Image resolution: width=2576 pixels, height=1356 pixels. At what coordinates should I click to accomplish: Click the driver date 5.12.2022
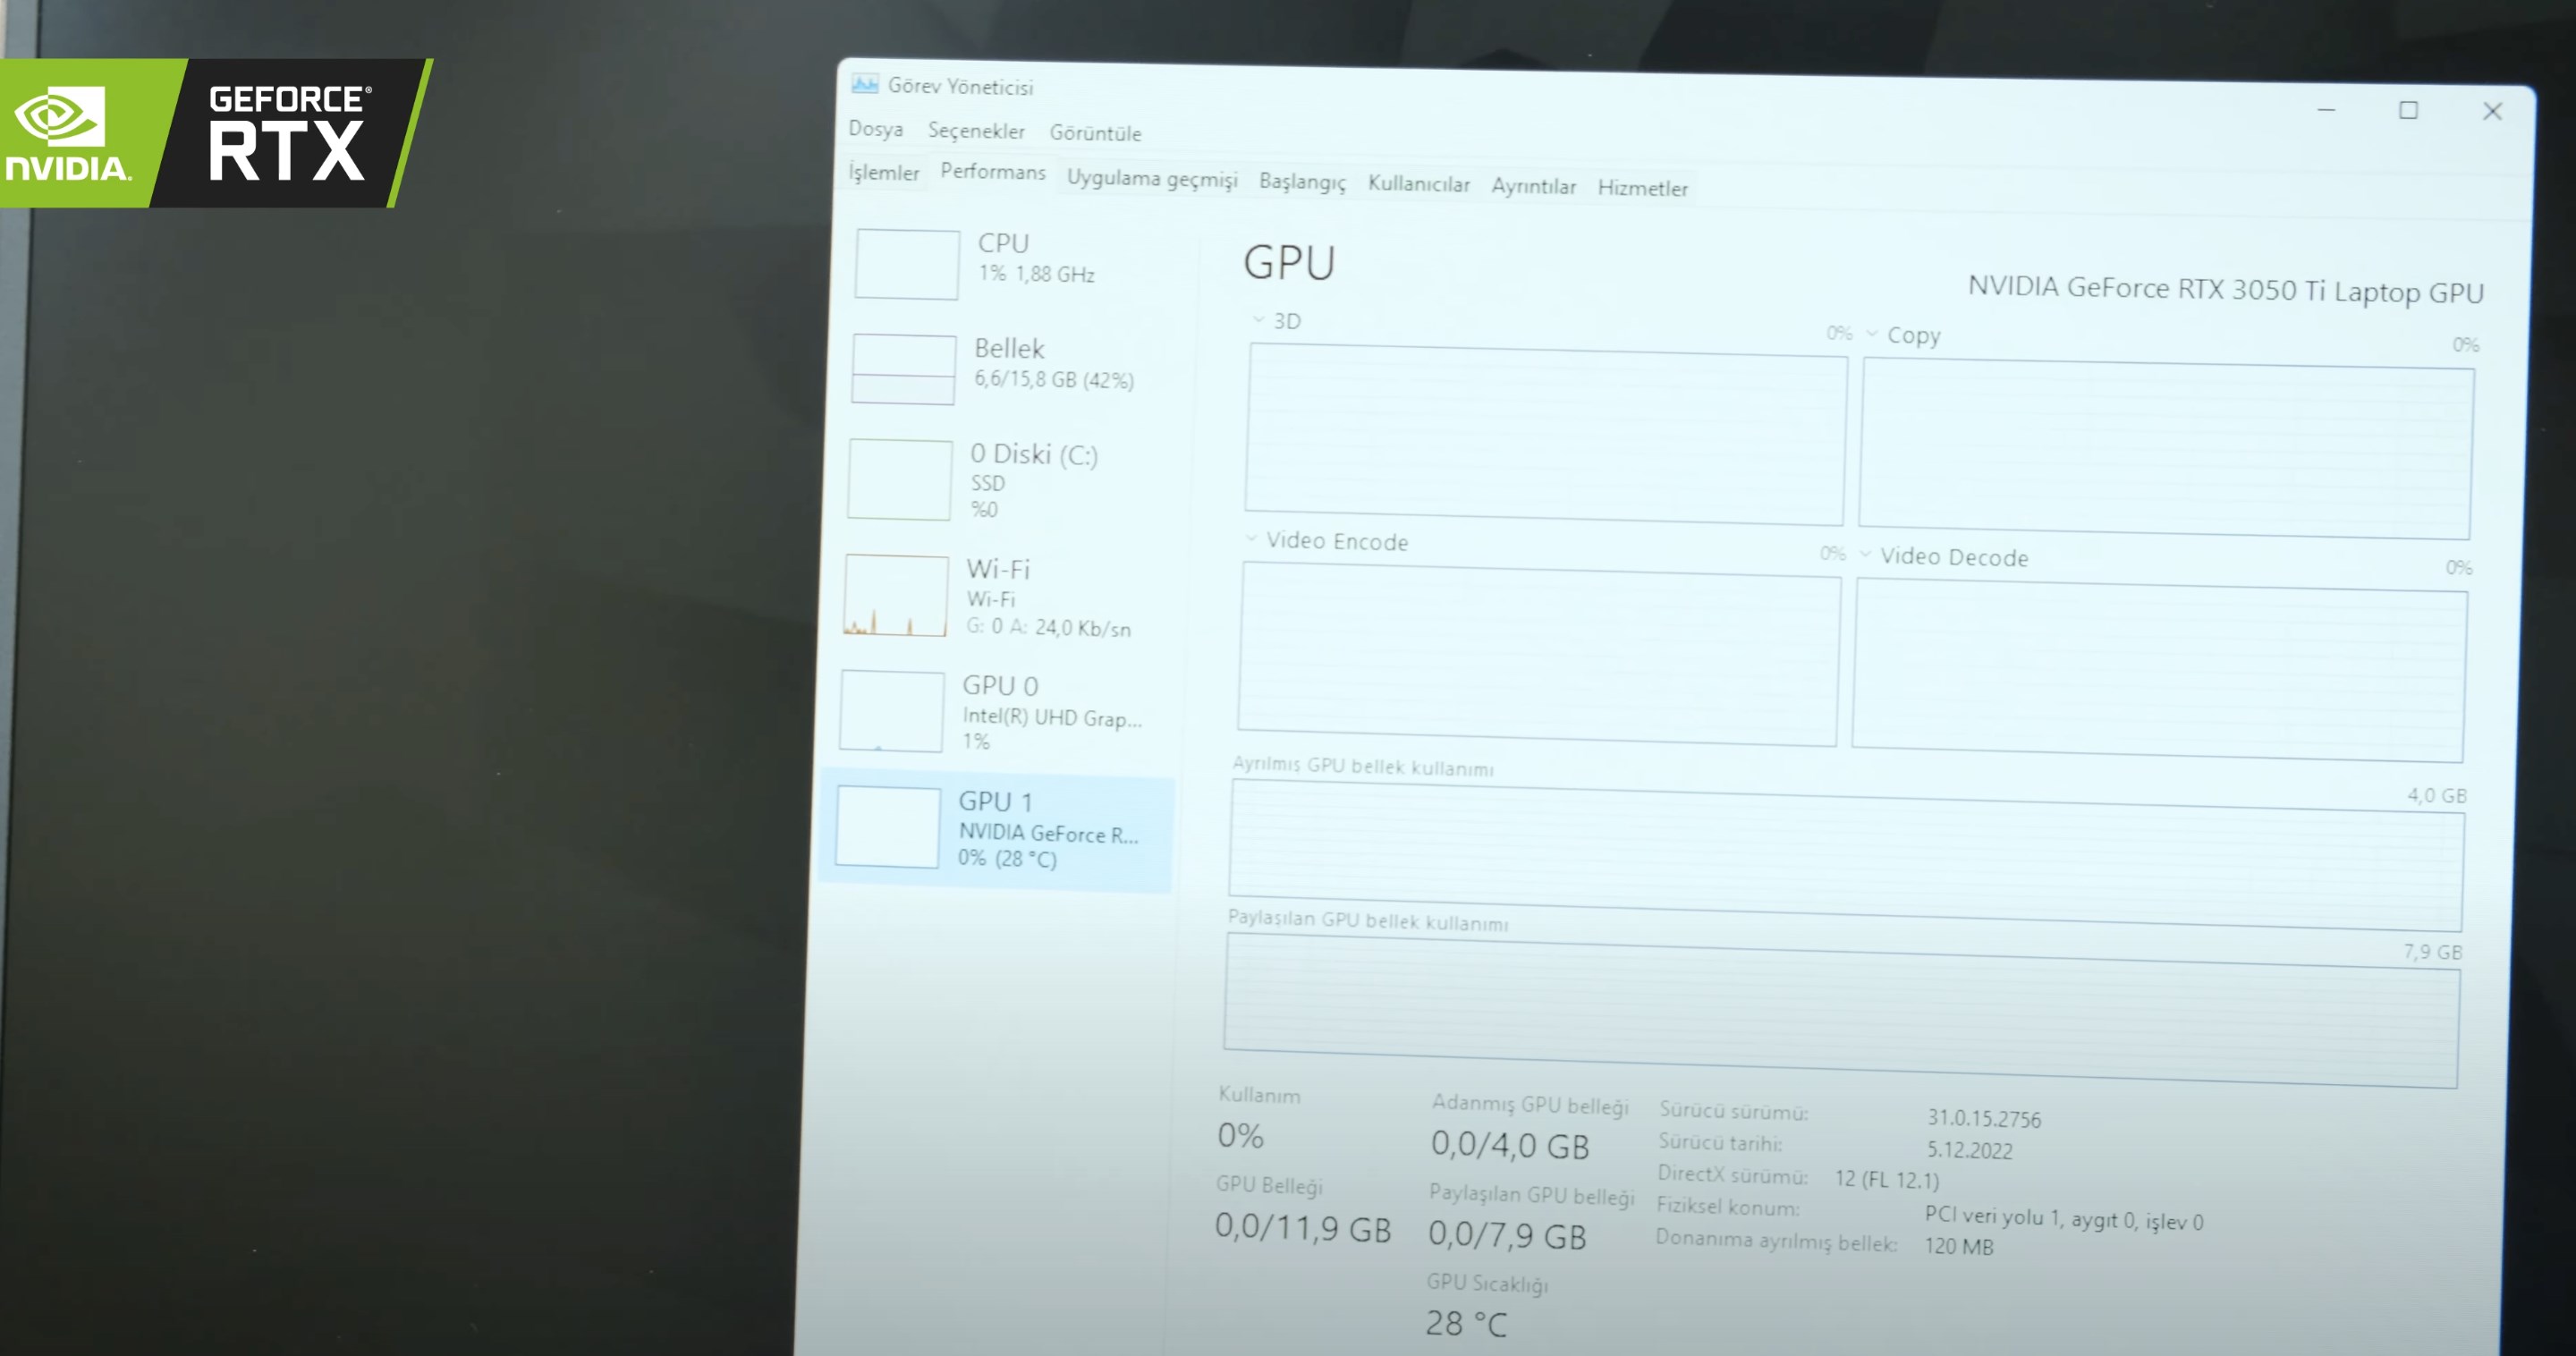(x=1969, y=1149)
